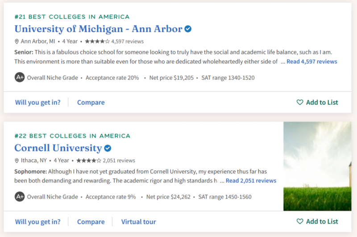
Task: Click the A+ grade badge for Cornell University
Action: click(x=20, y=196)
